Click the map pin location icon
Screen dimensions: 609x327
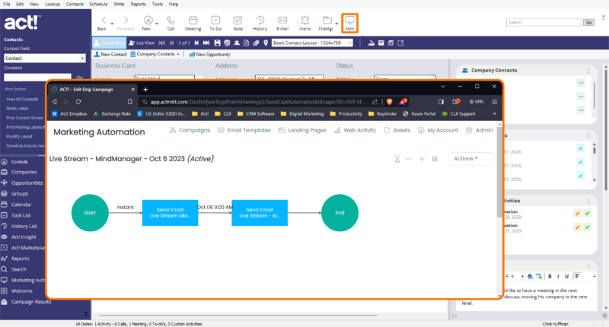coord(266,43)
